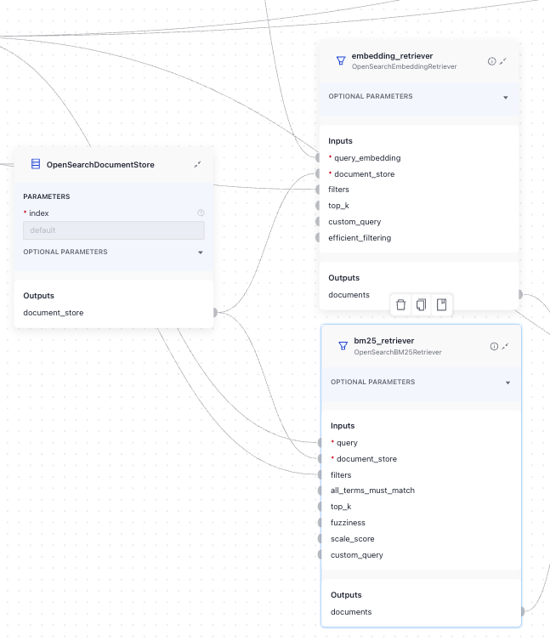Screen dimensions: 550x641
Task: Click the PARAMETERS heading in OpenSearchDocumentStore
Action: pyautogui.click(x=47, y=196)
